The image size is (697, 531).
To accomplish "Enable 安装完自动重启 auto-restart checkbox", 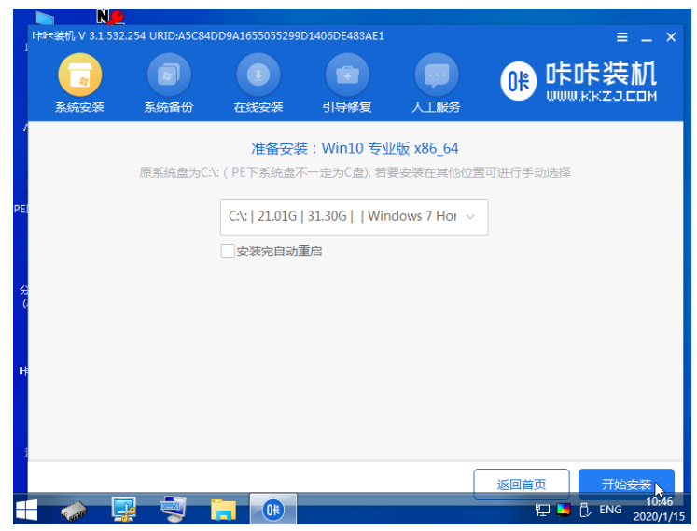I will pos(228,252).
